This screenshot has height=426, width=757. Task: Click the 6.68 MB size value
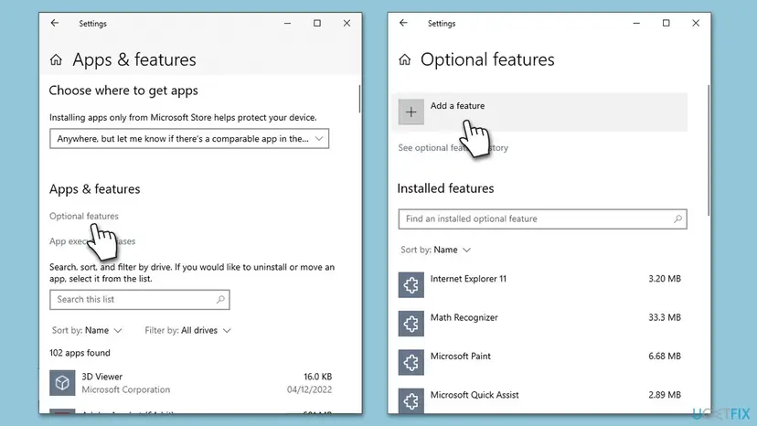coord(665,356)
